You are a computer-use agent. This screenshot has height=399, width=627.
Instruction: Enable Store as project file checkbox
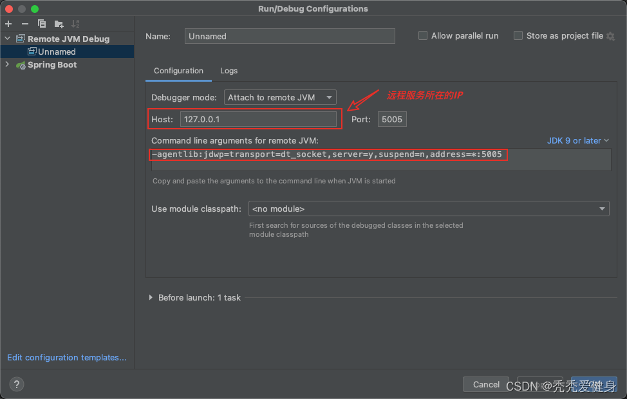518,35
